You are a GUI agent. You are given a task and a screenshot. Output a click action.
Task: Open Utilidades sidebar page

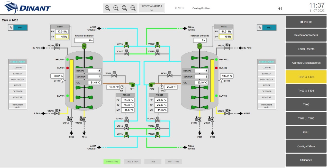[306, 160]
